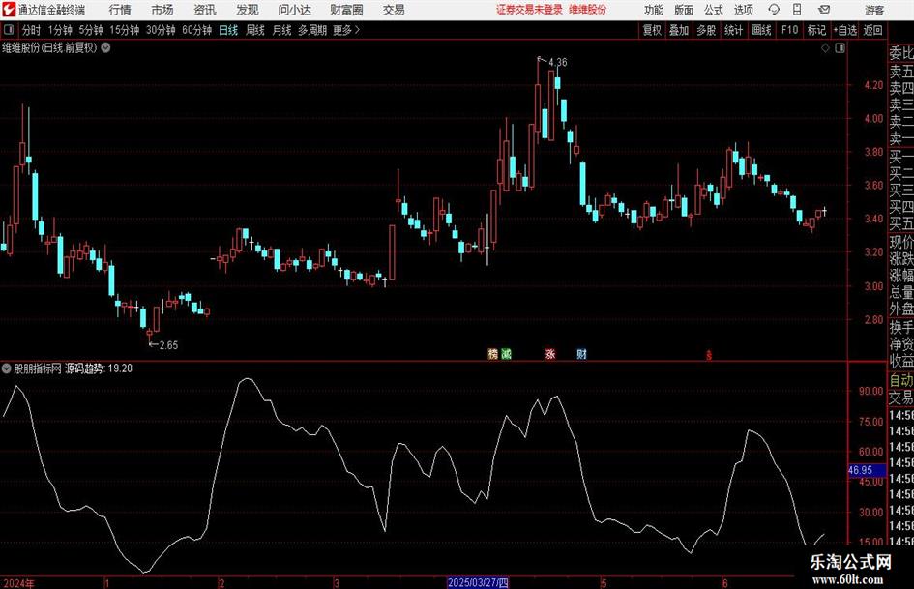
Task: Open the customer service headset icon
Action: (x=774, y=10)
